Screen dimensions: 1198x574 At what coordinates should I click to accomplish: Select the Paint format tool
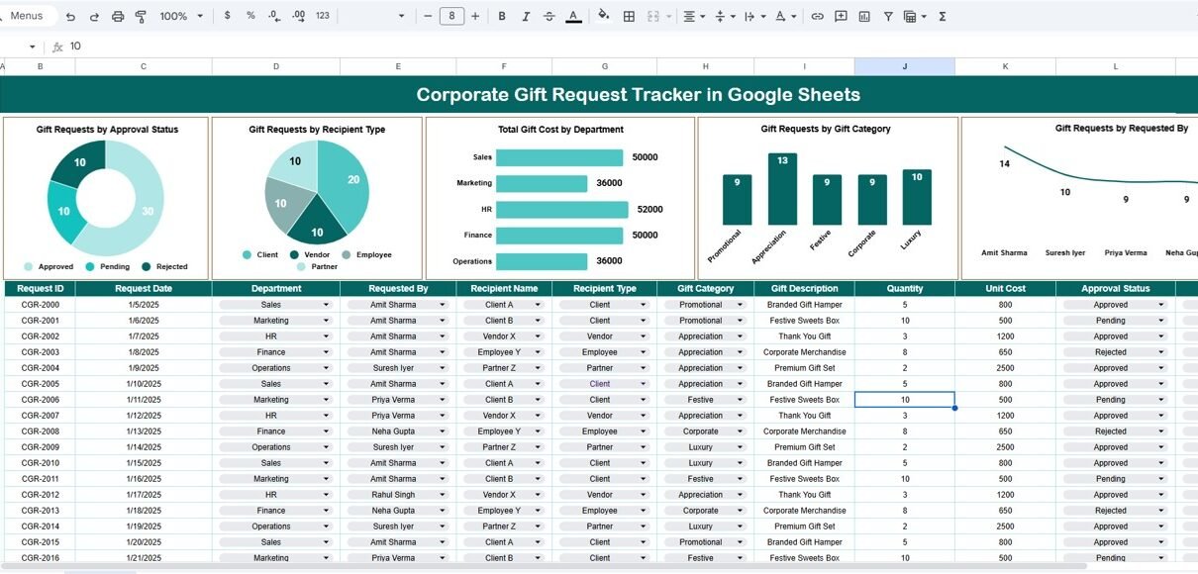tap(141, 17)
